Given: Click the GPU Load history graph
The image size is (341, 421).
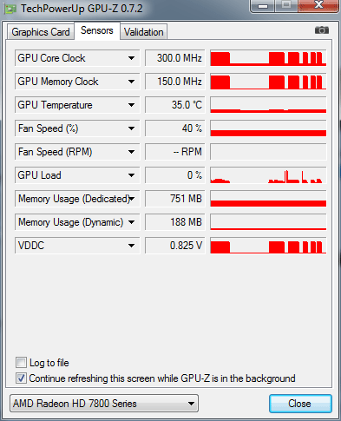Looking at the screenshot, I should click(268, 175).
